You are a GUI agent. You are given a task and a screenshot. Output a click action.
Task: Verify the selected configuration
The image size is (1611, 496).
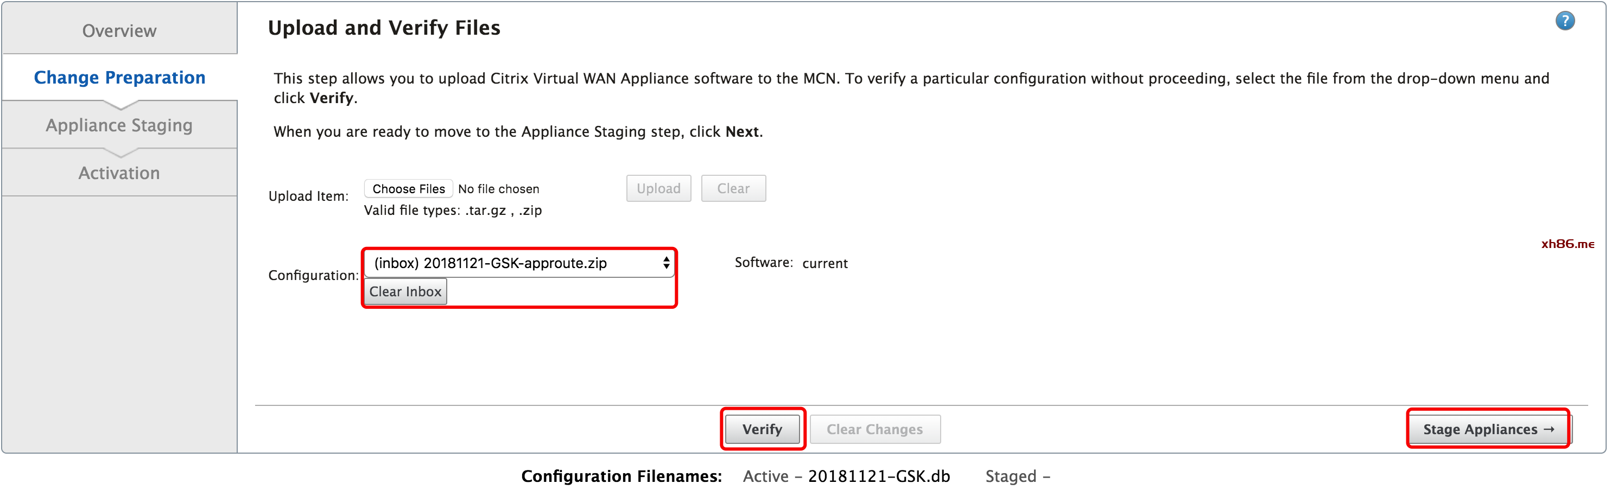(762, 429)
